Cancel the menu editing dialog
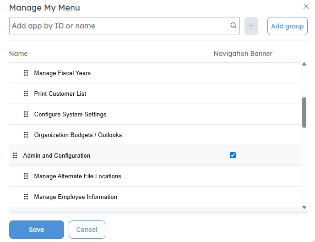This screenshot has height=242, width=315. click(x=87, y=230)
